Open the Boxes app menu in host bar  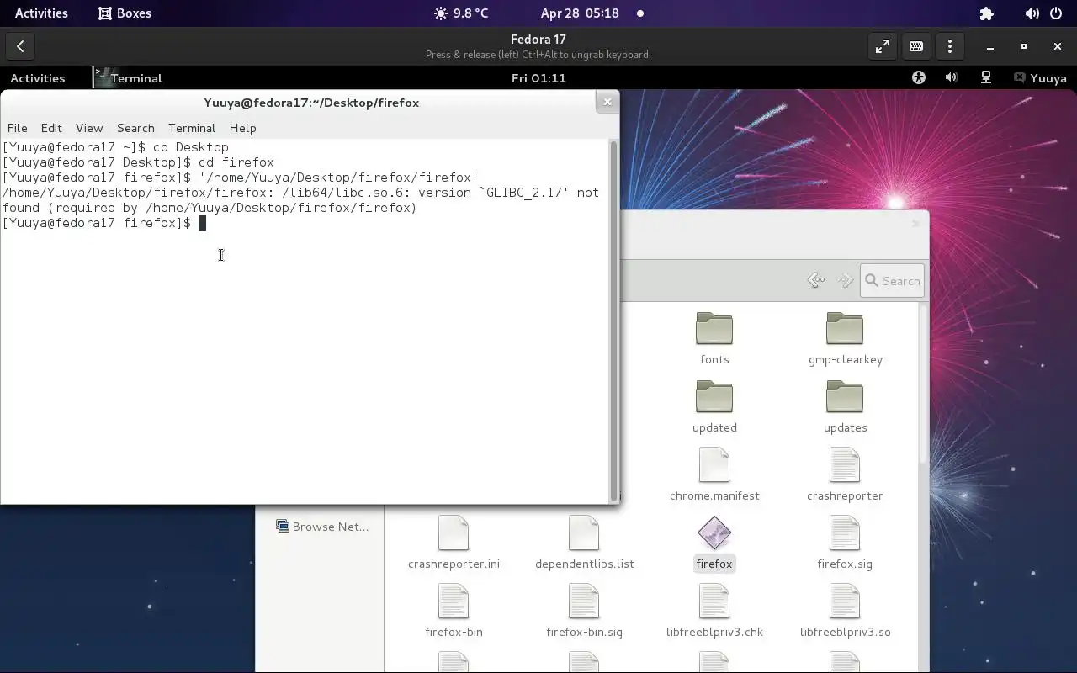[125, 13]
